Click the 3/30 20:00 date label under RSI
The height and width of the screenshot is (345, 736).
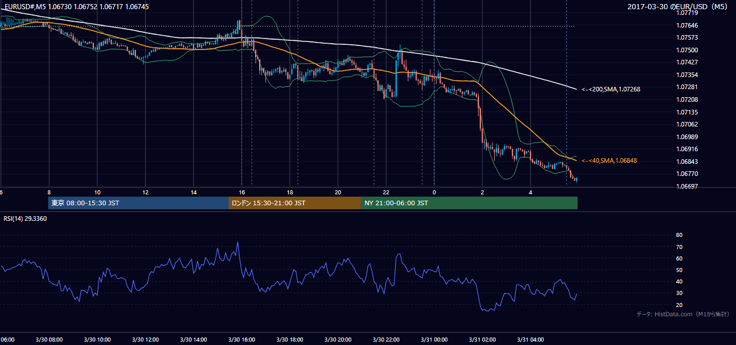point(338,339)
